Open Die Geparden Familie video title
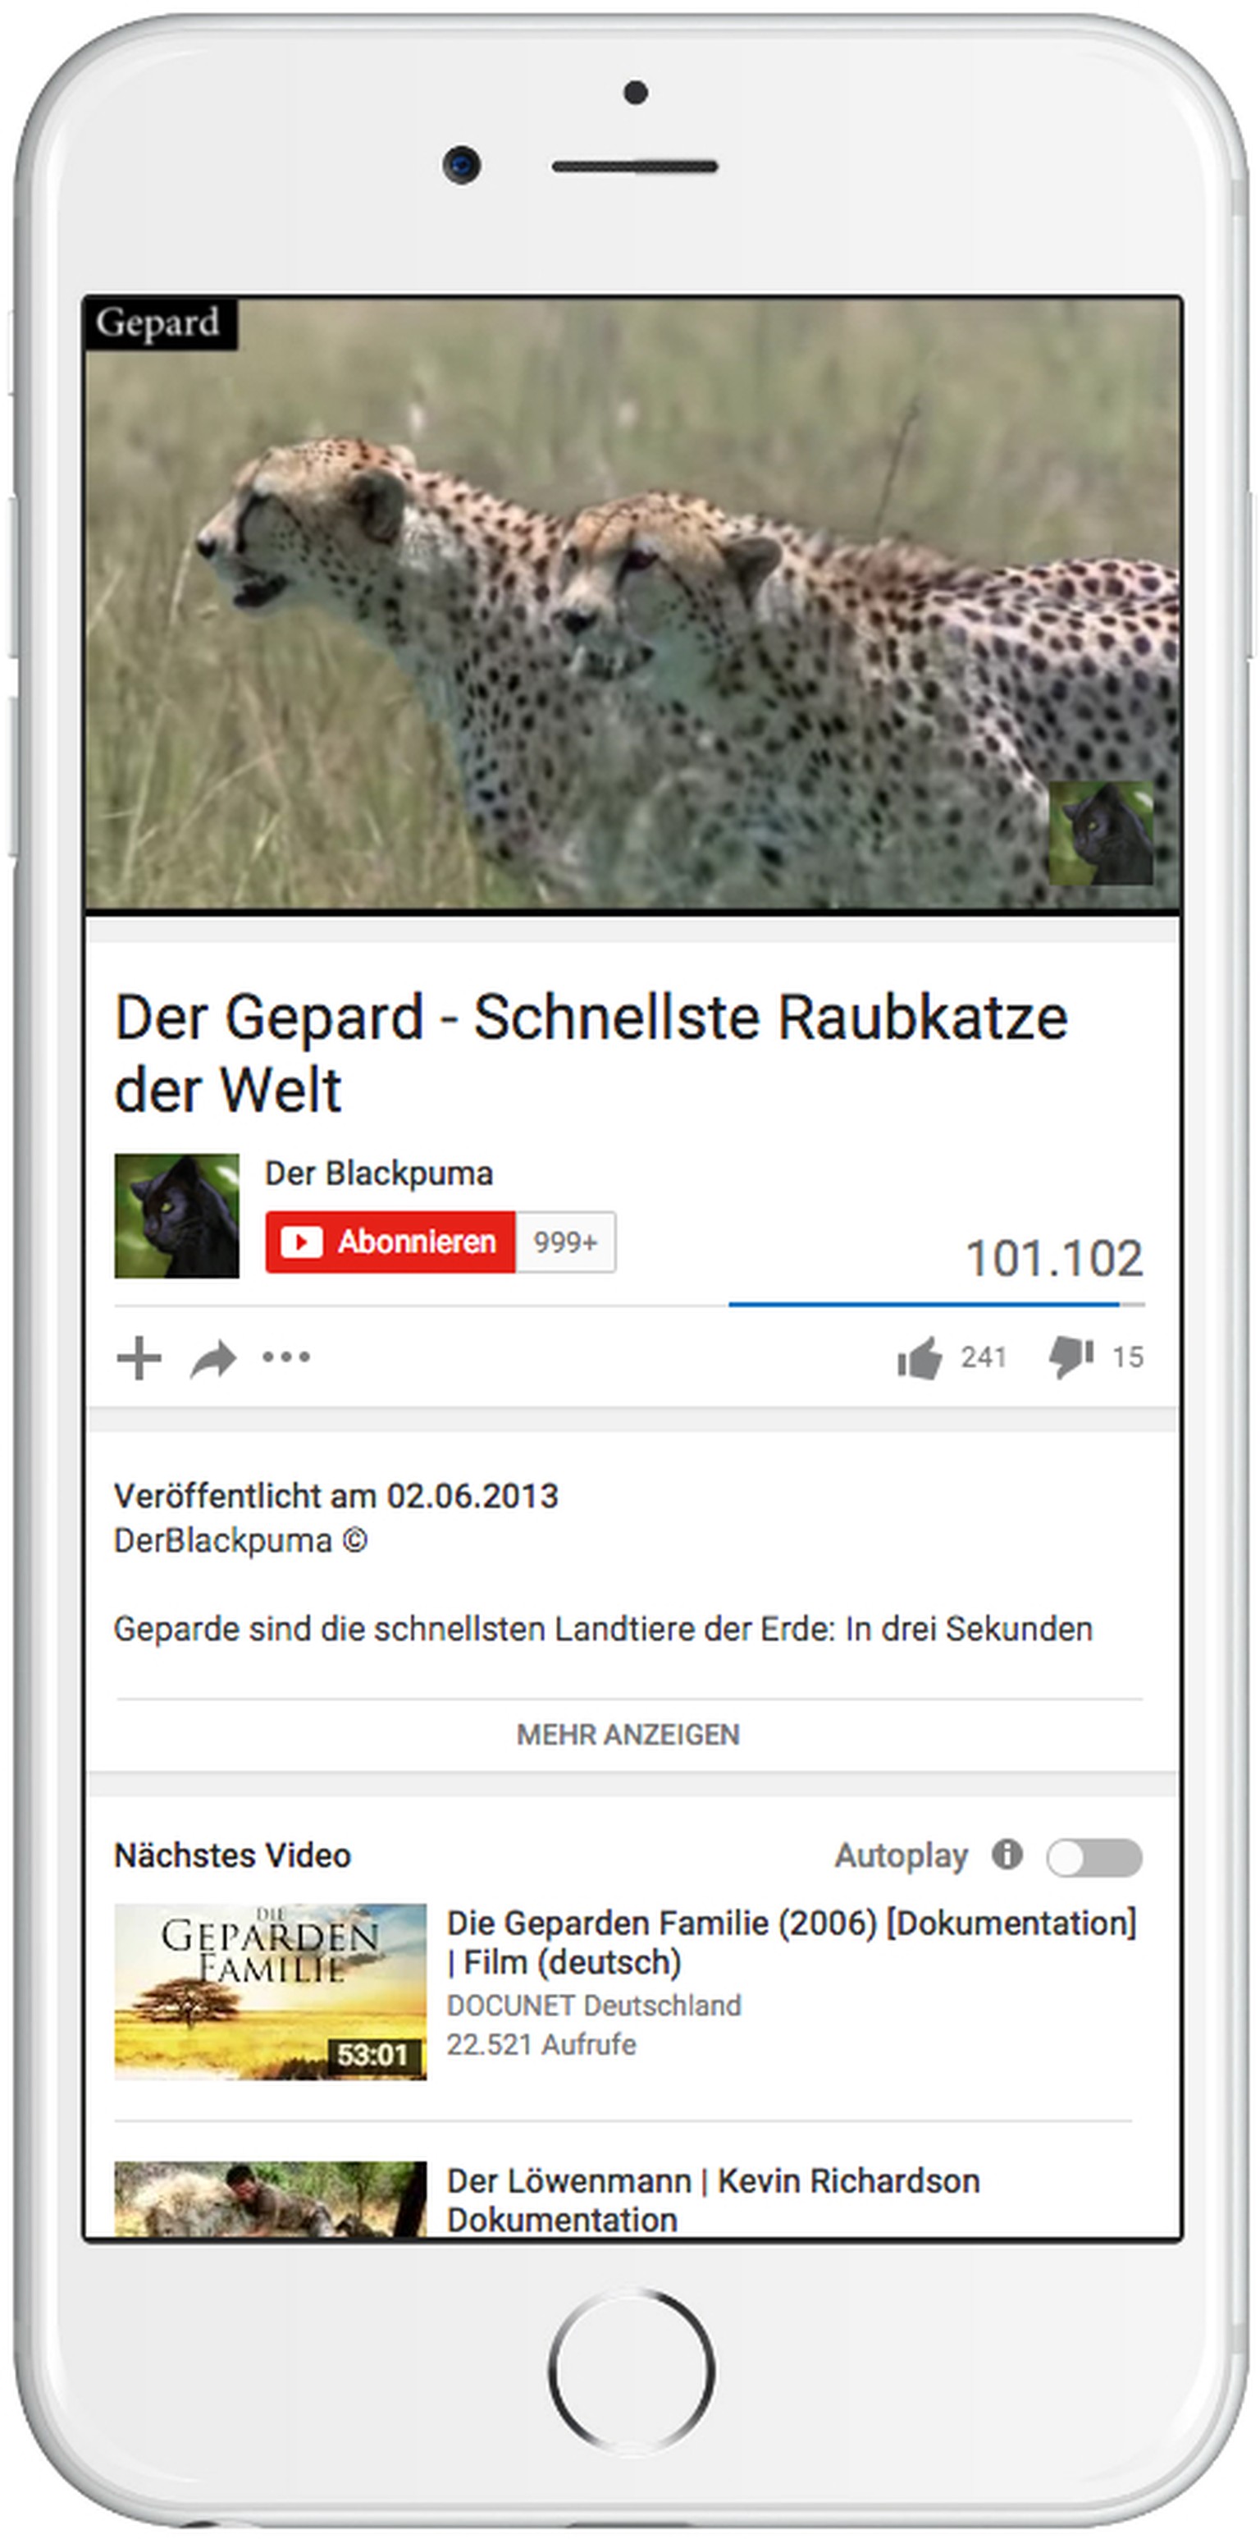This screenshot has width=1260, height=2539. (x=791, y=1942)
